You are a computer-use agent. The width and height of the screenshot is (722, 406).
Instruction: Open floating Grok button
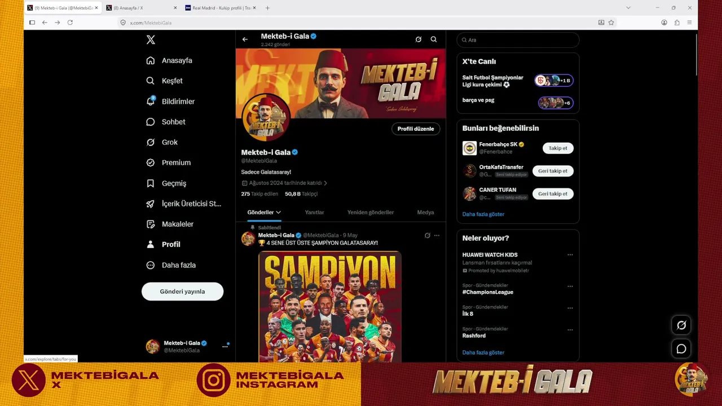click(681, 325)
